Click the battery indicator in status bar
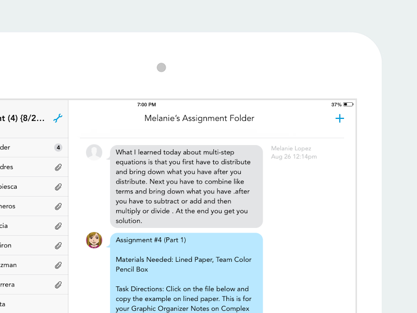This screenshot has height=313, width=417. point(348,104)
